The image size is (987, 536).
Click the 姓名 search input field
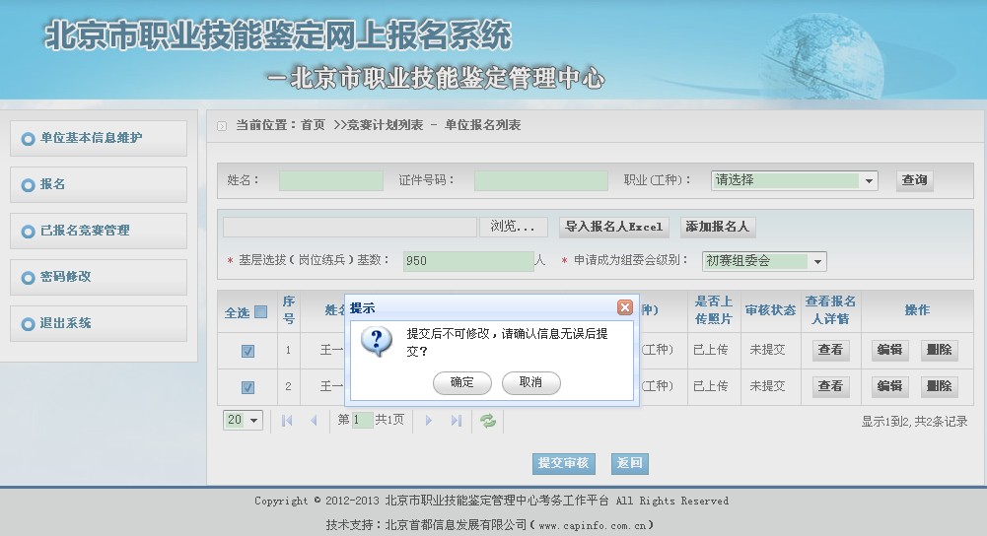click(x=330, y=181)
